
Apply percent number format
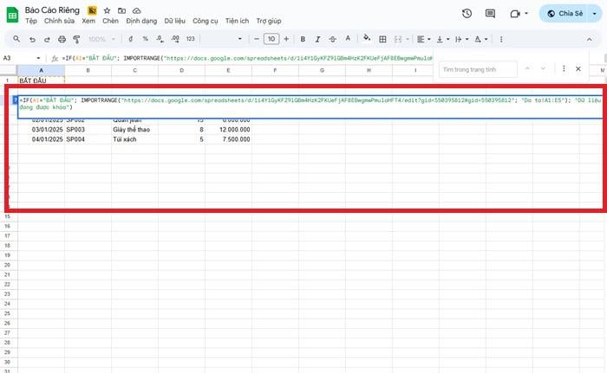(145, 39)
